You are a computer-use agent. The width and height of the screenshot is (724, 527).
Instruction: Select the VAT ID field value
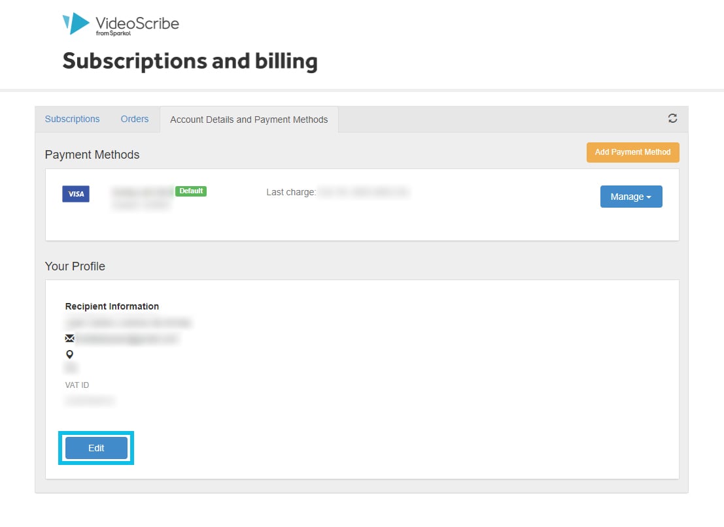(90, 400)
